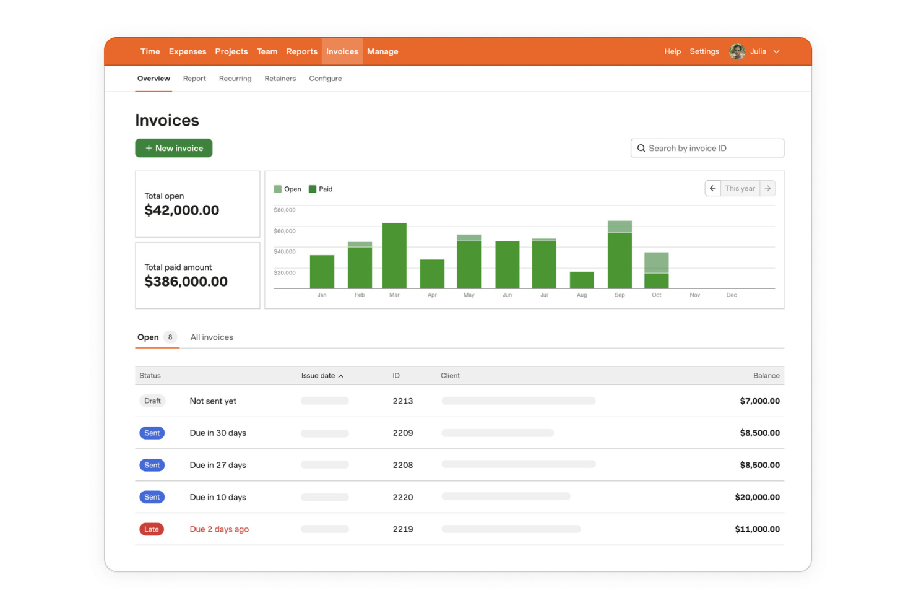Click the Draft status badge on invoice 2213
The image size is (916, 611).
coord(152,401)
